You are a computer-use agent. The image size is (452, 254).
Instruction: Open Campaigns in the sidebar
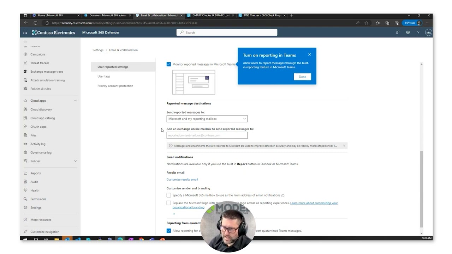click(38, 54)
